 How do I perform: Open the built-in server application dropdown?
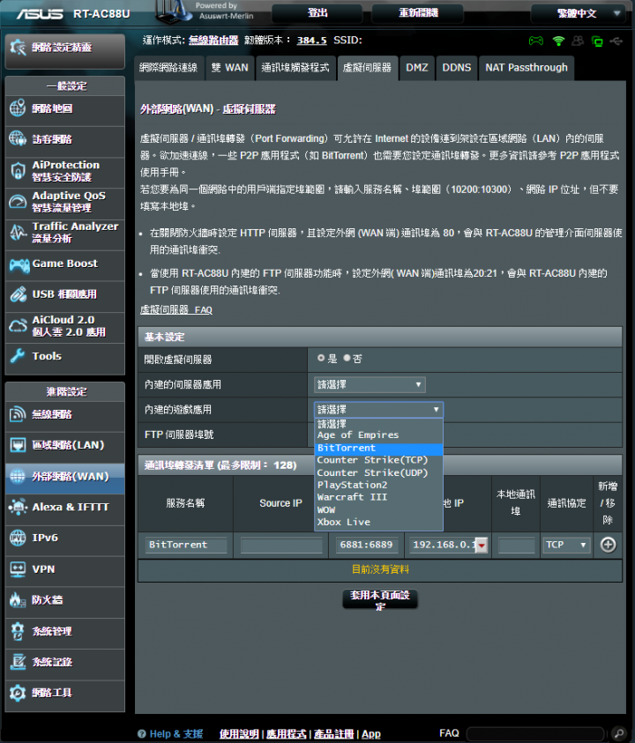click(x=370, y=385)
